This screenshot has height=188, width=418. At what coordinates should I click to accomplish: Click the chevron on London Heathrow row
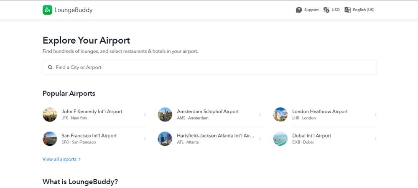pyautogui.click(x=375, y=114)
